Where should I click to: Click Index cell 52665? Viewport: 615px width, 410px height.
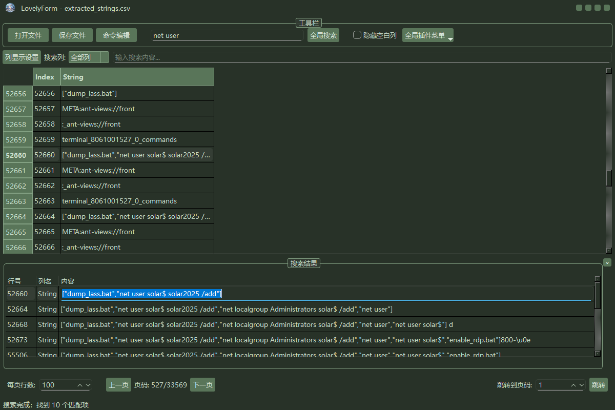(46, 232)
